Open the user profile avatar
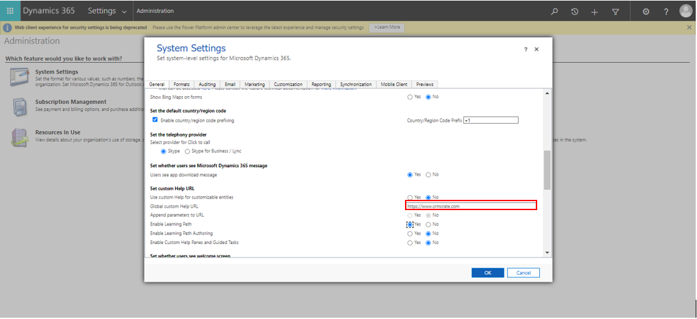The height and width of the screenshot is (319, 697). pos(686,11)
